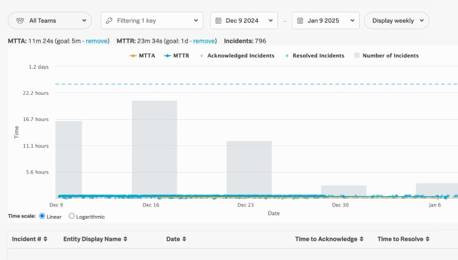Screen dimensions: 458x260
Task: Click the Dec 23 date axis label
Action: click(246, 205)
